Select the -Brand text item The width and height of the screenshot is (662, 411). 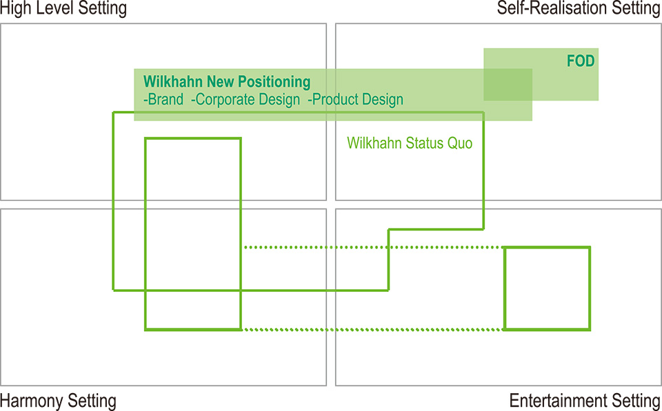click(163, 100)
